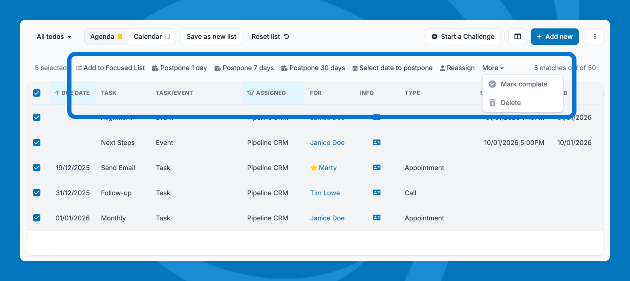Click the Reset list undo icon
The height and width of the screenshot is (281, 630).
click(x=286, y=37)
